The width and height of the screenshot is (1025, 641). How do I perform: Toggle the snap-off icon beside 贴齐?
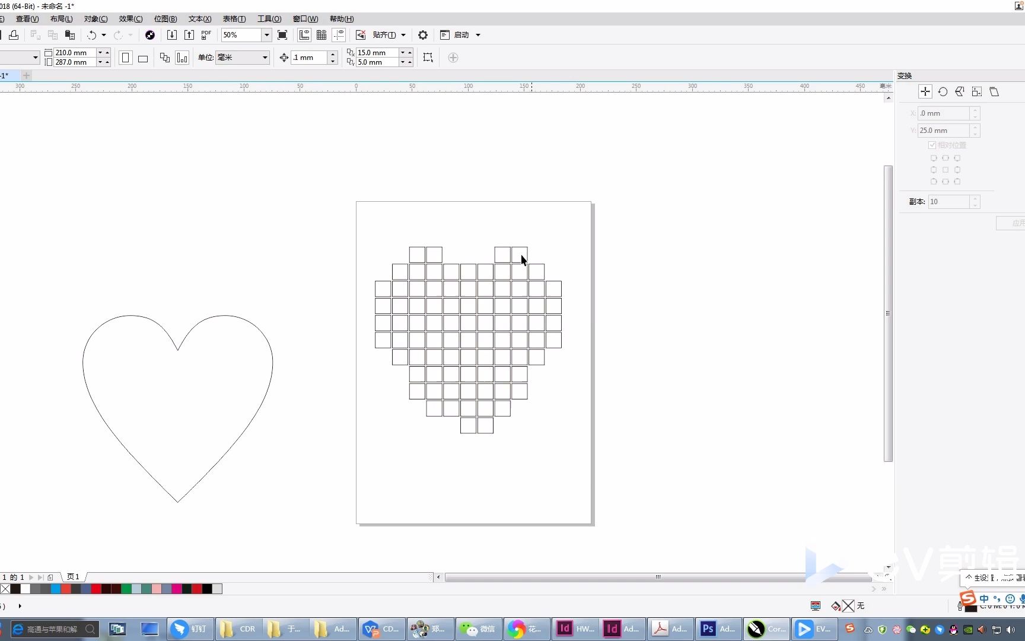point(360,35)
